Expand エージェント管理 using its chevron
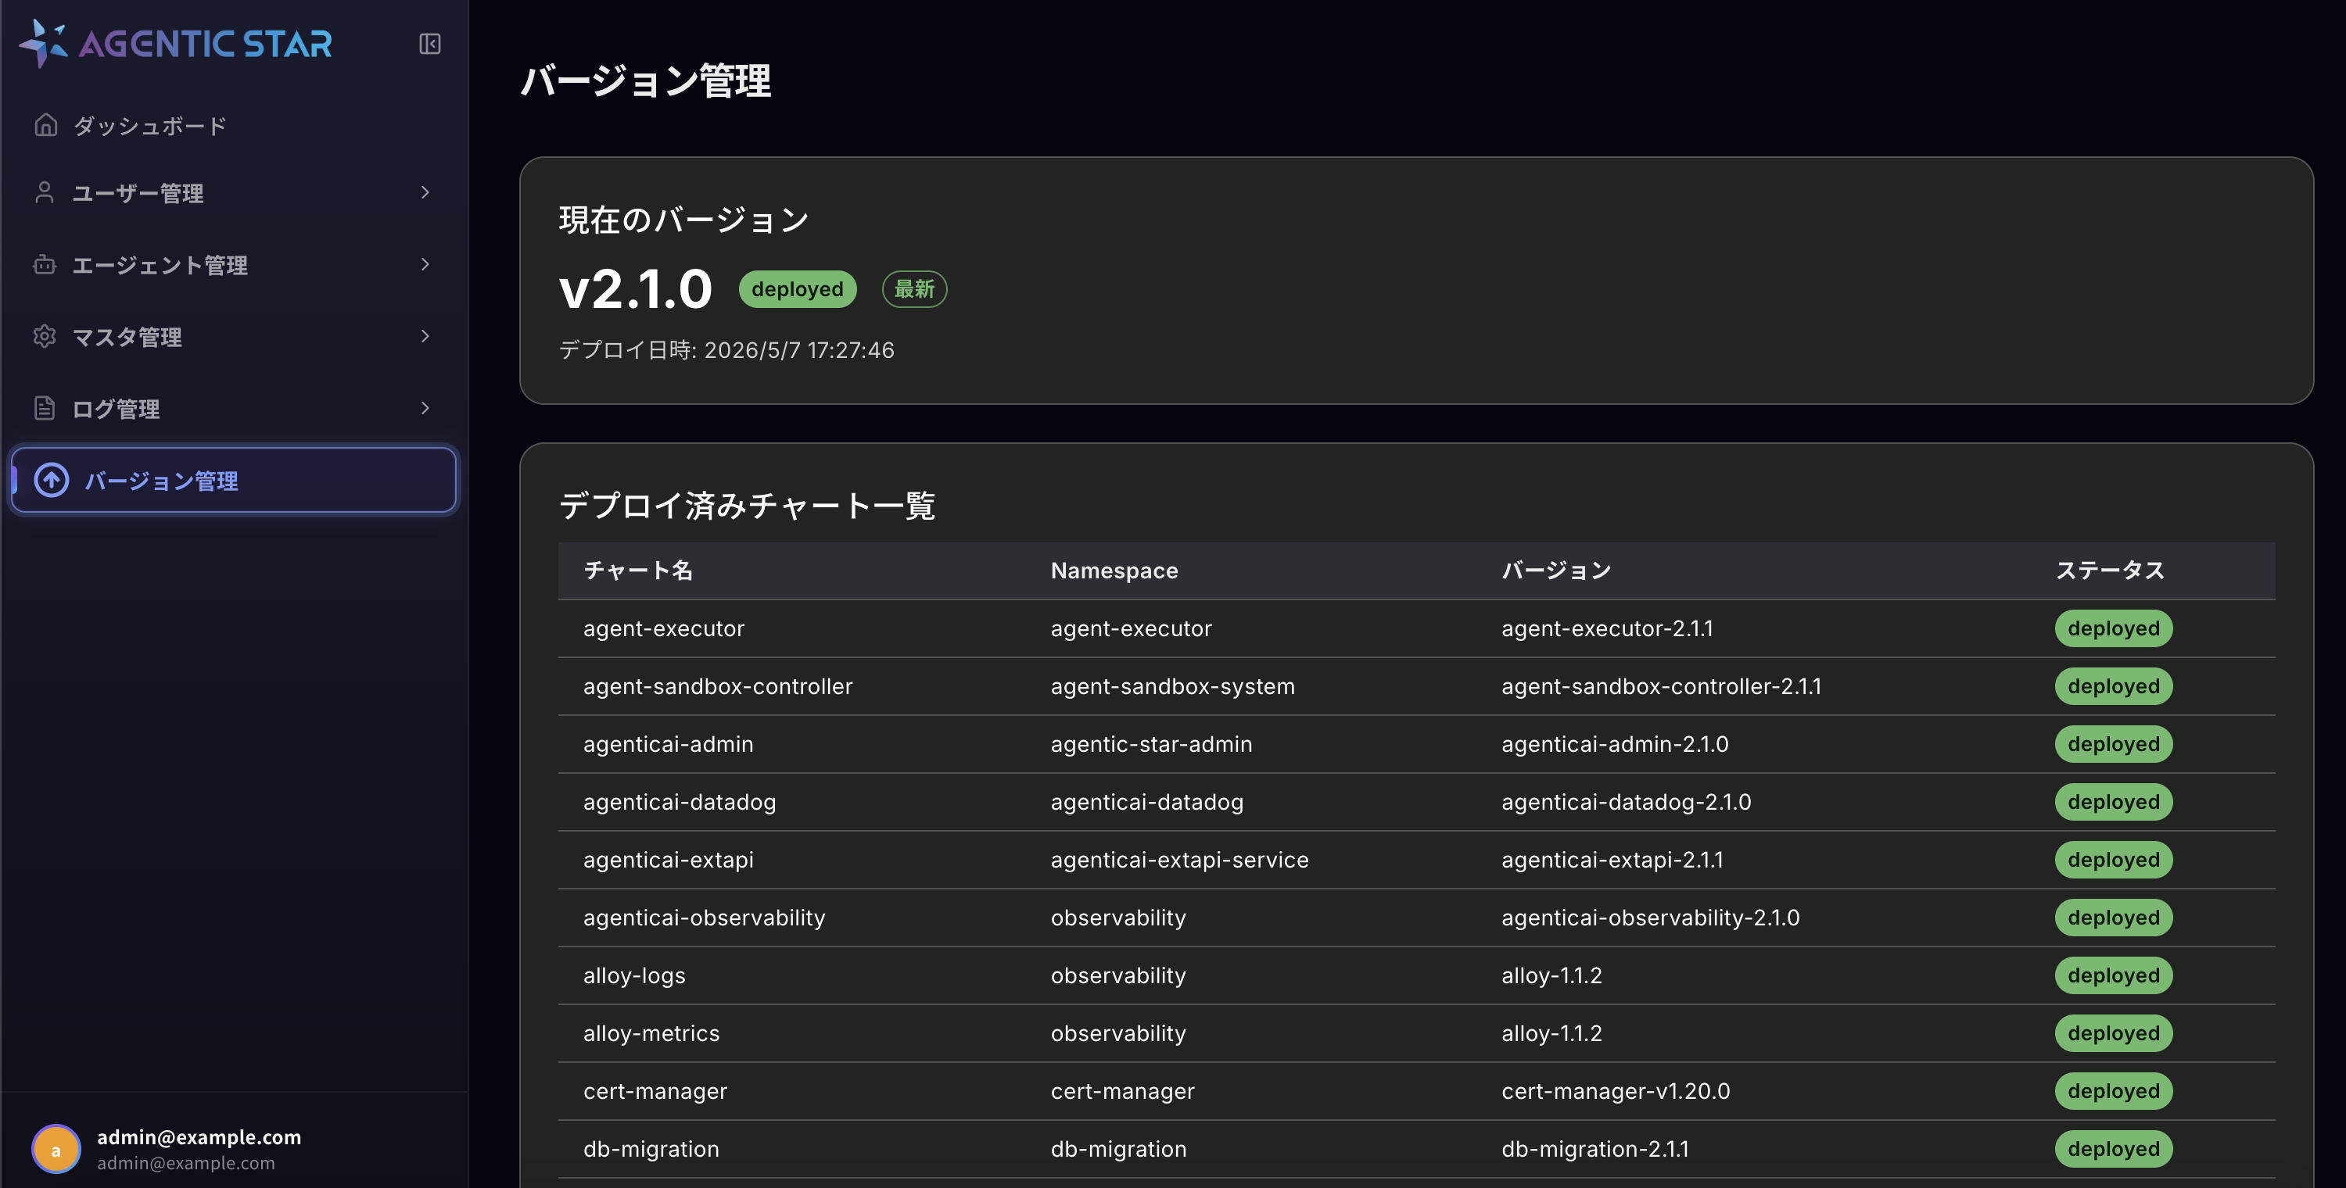 (x=425, y=264)
